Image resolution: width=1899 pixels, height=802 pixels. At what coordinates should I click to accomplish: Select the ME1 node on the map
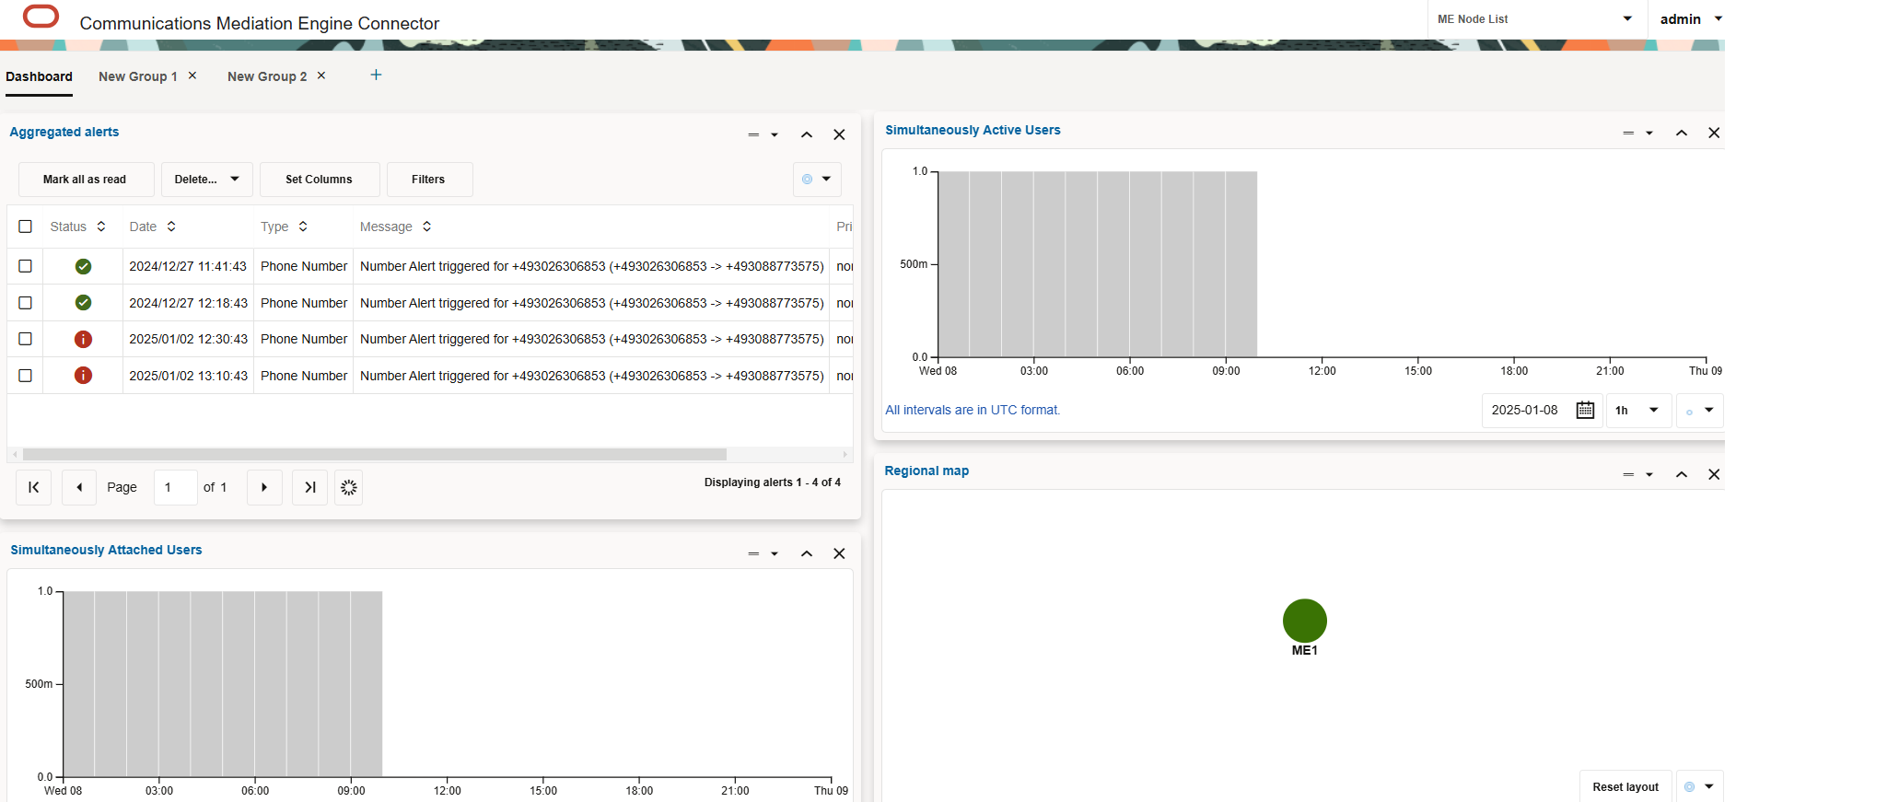1304,621
